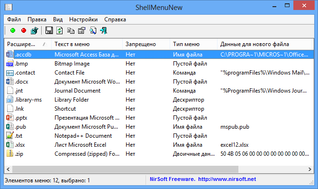Select the .bmp extension row

click(159, 64)
